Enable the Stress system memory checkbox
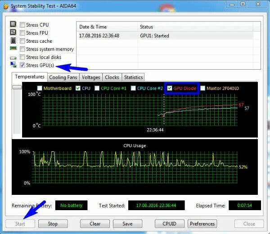The height and width of the screenshot is (234, 270). 22,49
